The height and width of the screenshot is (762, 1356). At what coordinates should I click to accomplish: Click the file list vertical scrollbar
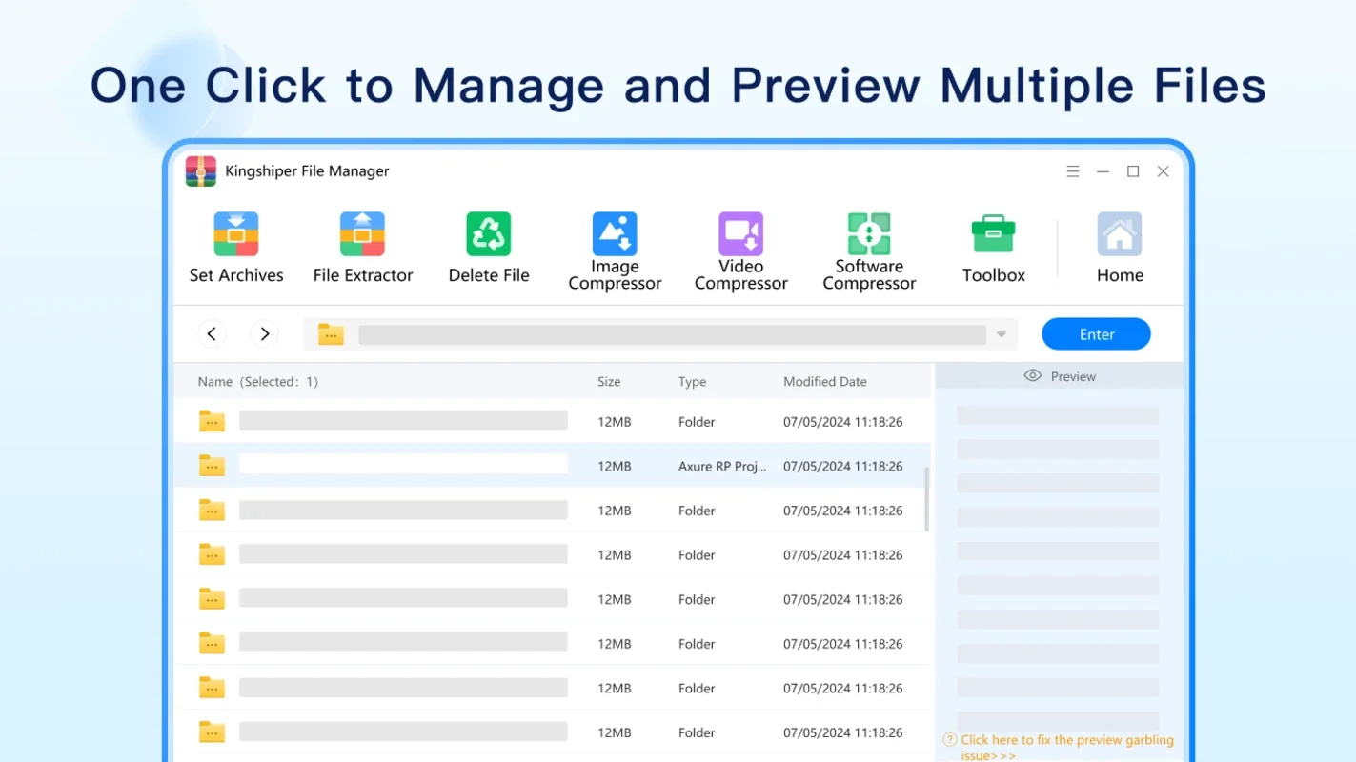pyautogui.click(x=927, y=499)
